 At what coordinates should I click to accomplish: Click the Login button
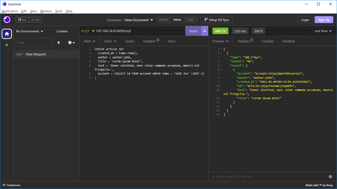click(x=305, y=20)
